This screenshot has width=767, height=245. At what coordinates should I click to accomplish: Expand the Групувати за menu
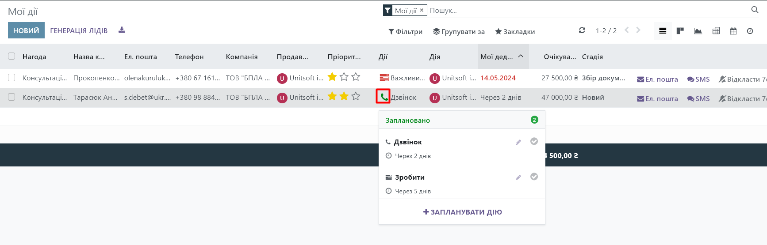(x=459, y=31)
